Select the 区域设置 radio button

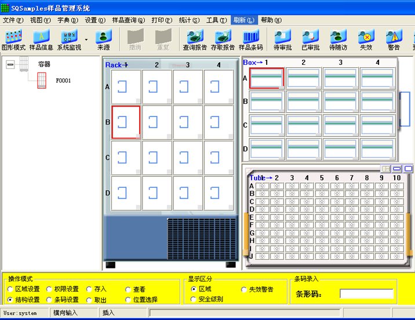tap(10, 289)
